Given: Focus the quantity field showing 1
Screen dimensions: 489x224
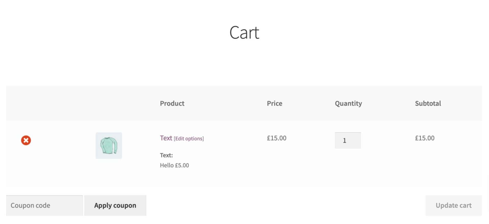Looking at the screenshot, I should coord(348,140).
